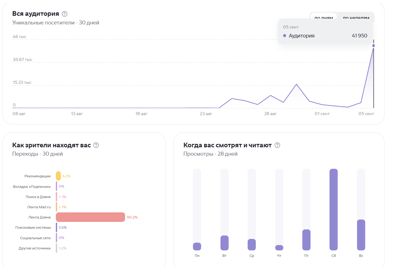Click the Сб tallest weekday bar

click(x=334, y=210)
